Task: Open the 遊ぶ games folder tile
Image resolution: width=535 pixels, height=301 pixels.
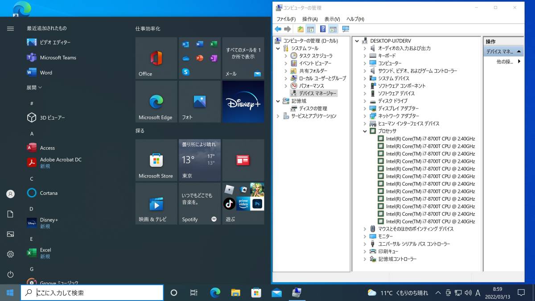Action: coord(243,203)
